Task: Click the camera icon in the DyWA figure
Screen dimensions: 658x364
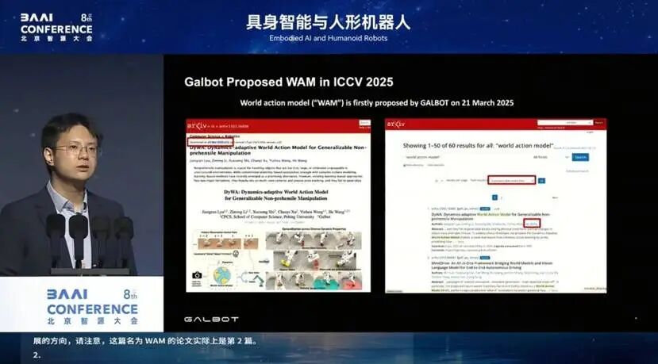Action: click(197, 275)
